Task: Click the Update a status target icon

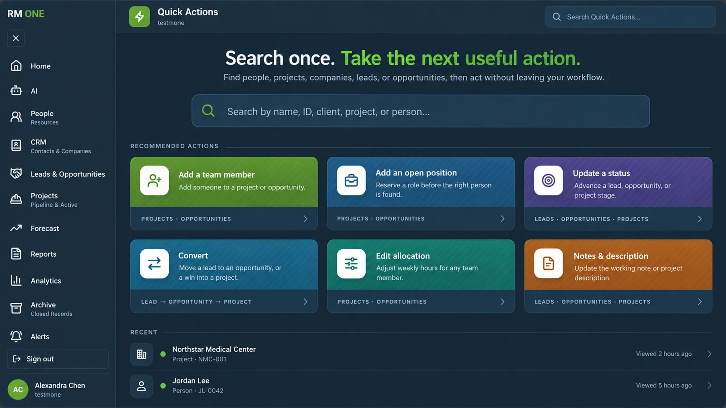Action: coord(548,180)
